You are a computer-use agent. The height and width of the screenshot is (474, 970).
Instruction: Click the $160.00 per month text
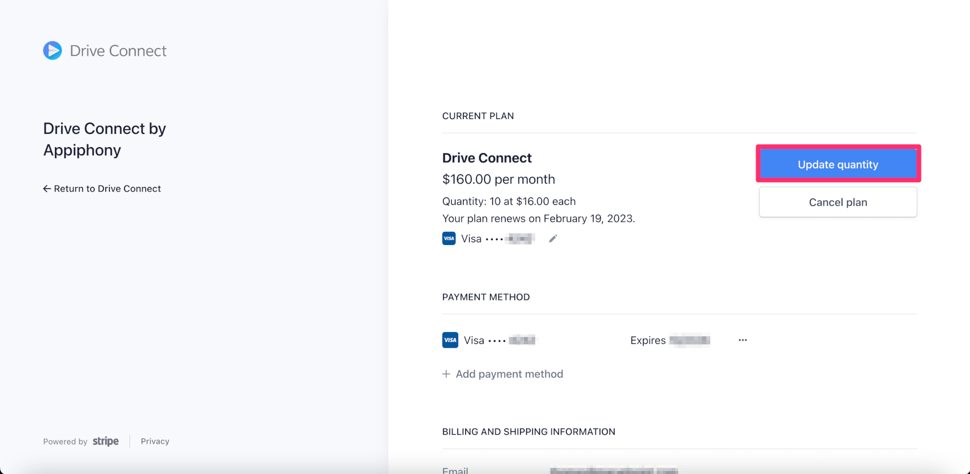[499, 179]
